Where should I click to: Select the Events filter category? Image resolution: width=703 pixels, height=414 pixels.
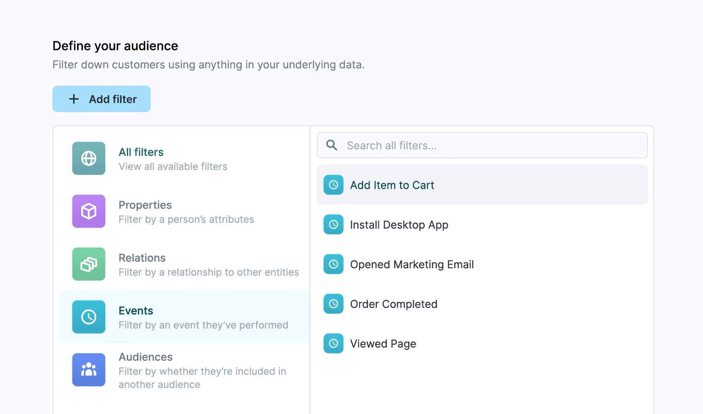[184, 317]
